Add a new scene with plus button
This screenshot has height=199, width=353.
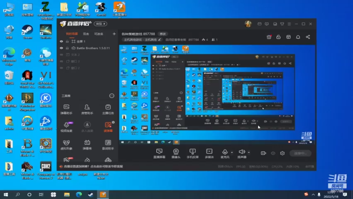[114, 34]
